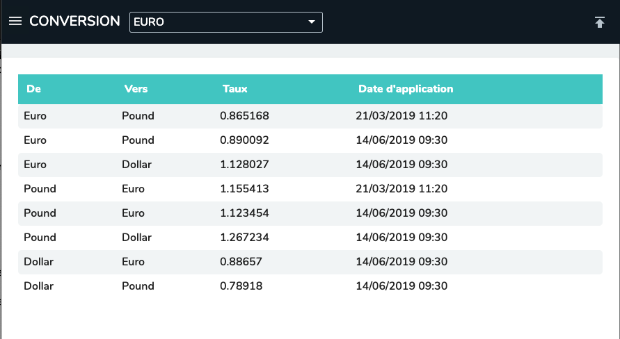This screenshot has height=339, width=620.
Task: Select the Euro to Dollar row
Action: 310,165
